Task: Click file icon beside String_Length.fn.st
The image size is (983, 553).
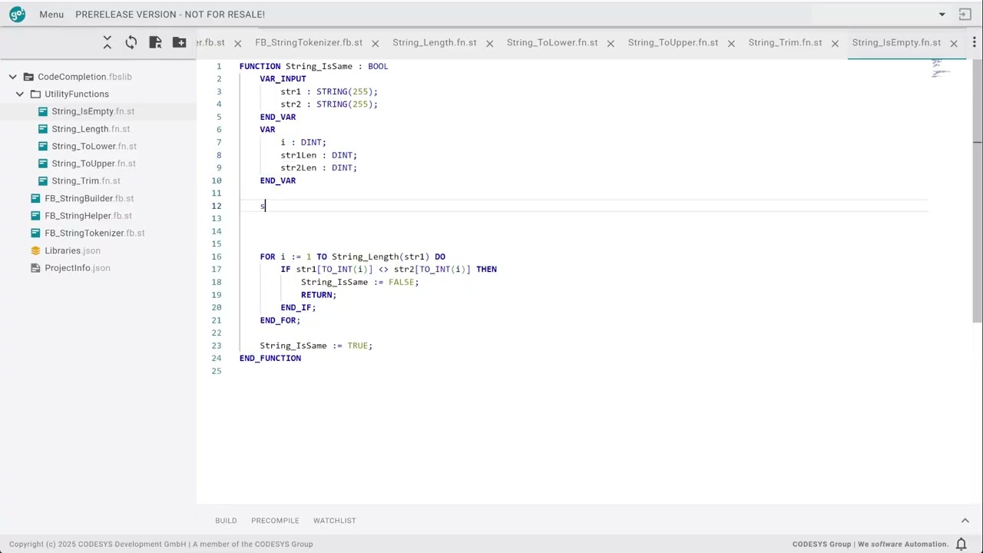Action: click(43, 129)
